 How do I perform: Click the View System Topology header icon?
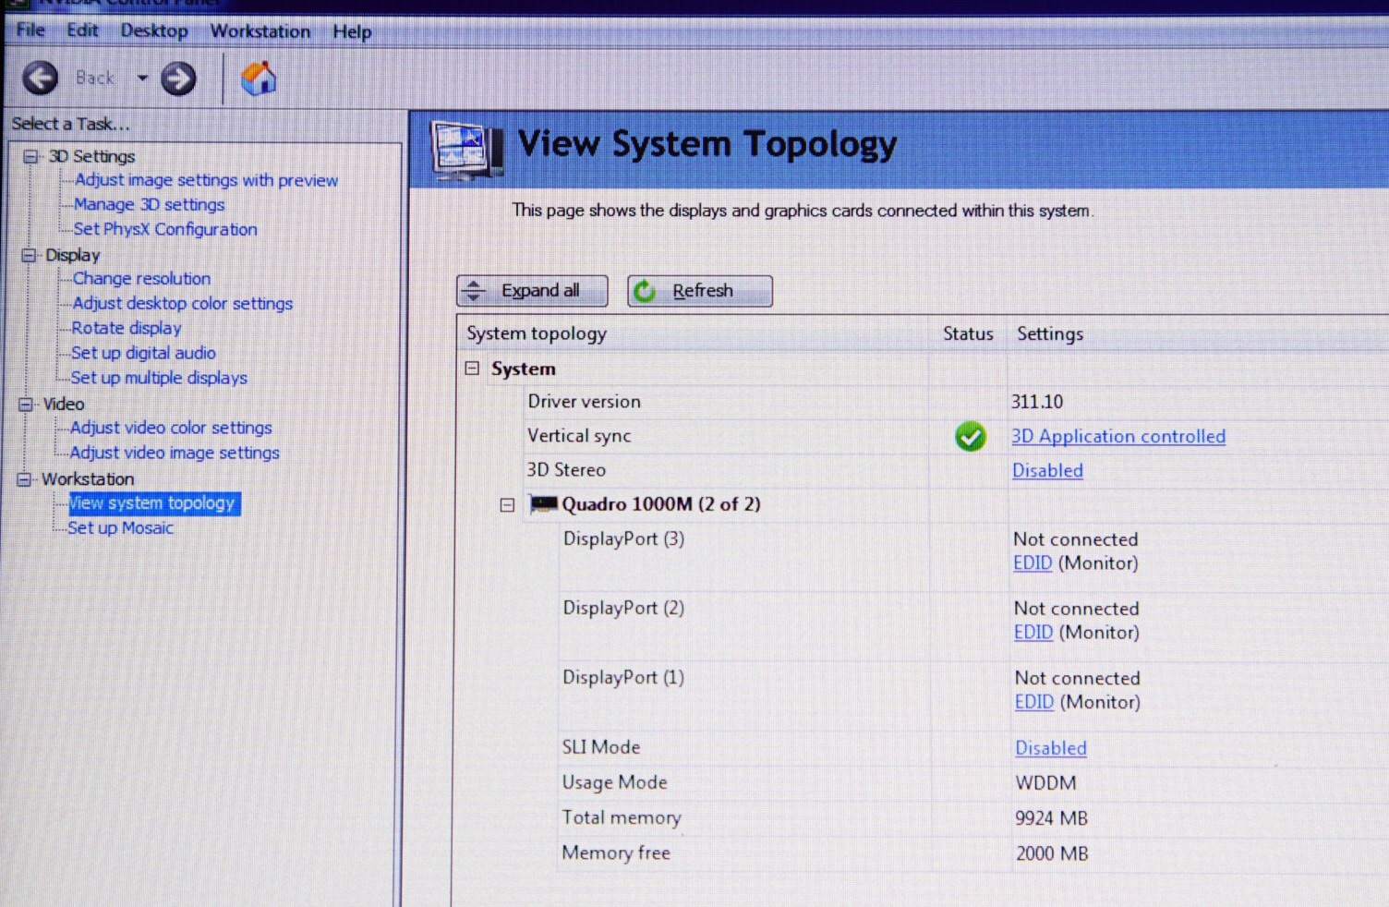point(467,148)
